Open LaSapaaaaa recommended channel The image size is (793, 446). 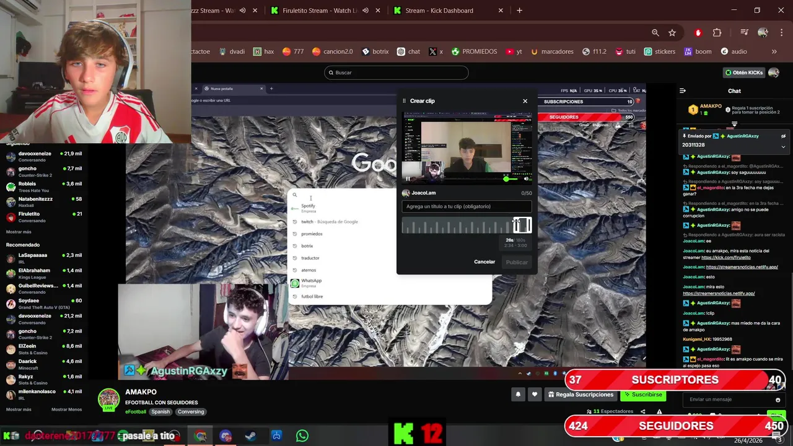43,258
